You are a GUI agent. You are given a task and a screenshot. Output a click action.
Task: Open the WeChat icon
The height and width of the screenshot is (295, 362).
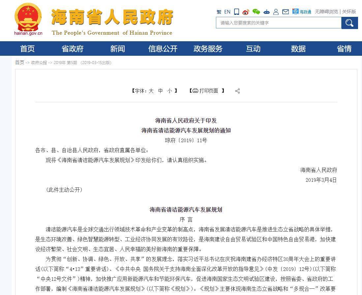click(x=256, y=12)
